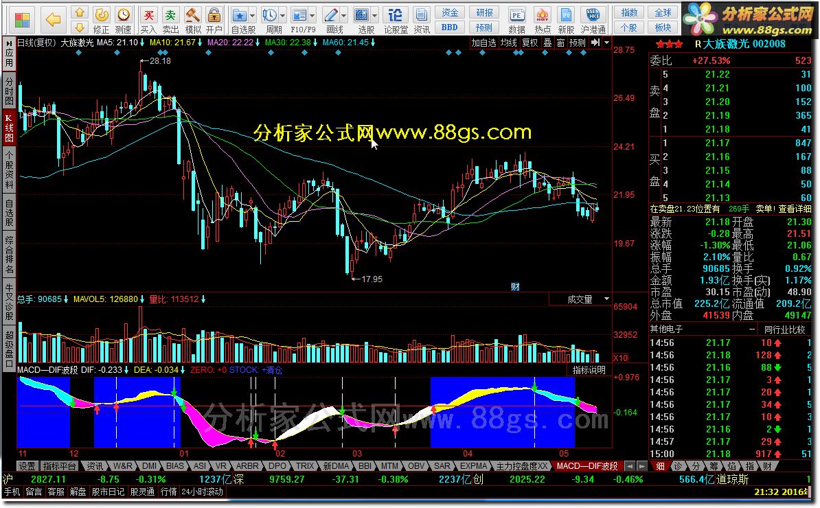
Task: Expand the F10/F9 dropdown arrow
Action: pyautogui.click(x=312, y=16)
